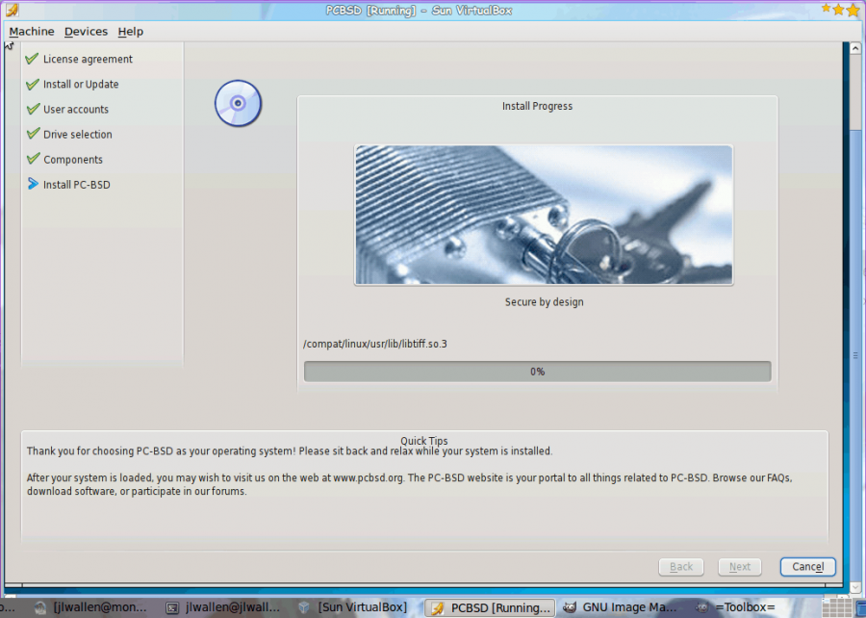Click the Back button
The image size is (866, 618).
click(680, 566)
